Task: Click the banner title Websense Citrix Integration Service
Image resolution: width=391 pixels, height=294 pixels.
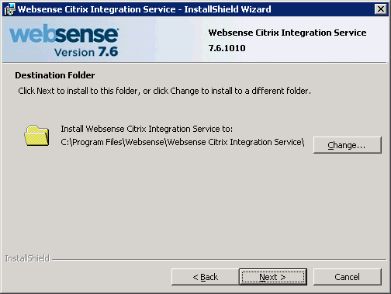Action: 287,33
